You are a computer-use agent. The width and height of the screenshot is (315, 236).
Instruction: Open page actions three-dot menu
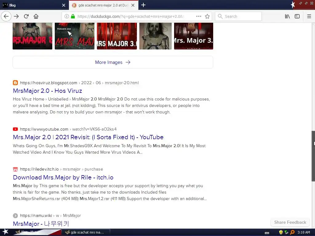198,16
